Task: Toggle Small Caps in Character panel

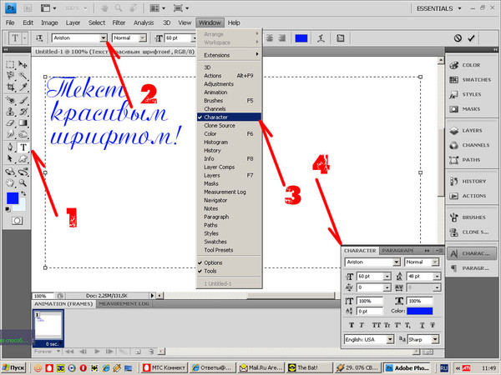Action: 387,325
